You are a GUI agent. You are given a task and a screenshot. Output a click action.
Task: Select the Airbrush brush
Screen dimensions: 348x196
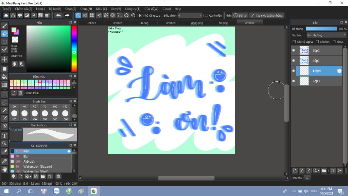coord(41,161)
